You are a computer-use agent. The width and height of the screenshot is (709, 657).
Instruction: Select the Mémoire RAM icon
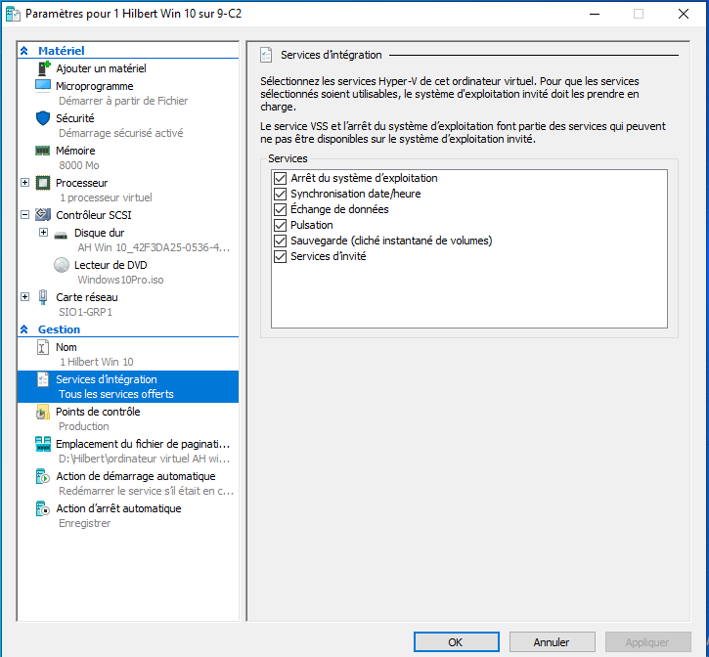43,151
